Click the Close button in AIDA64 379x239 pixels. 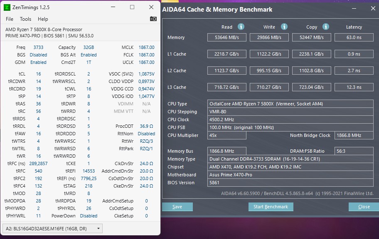point(364,207)
